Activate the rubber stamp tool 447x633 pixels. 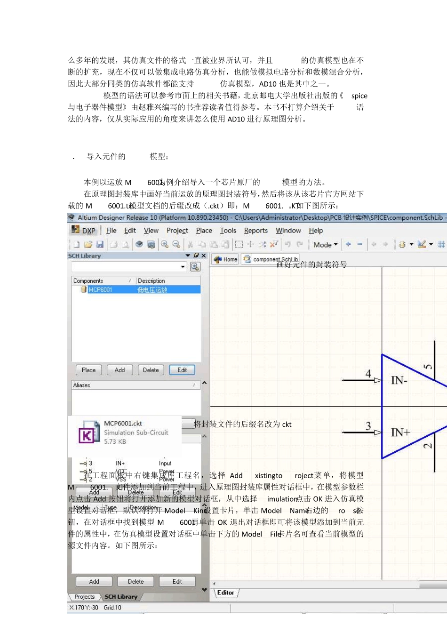pyautogui.click(x=225, y=244)
